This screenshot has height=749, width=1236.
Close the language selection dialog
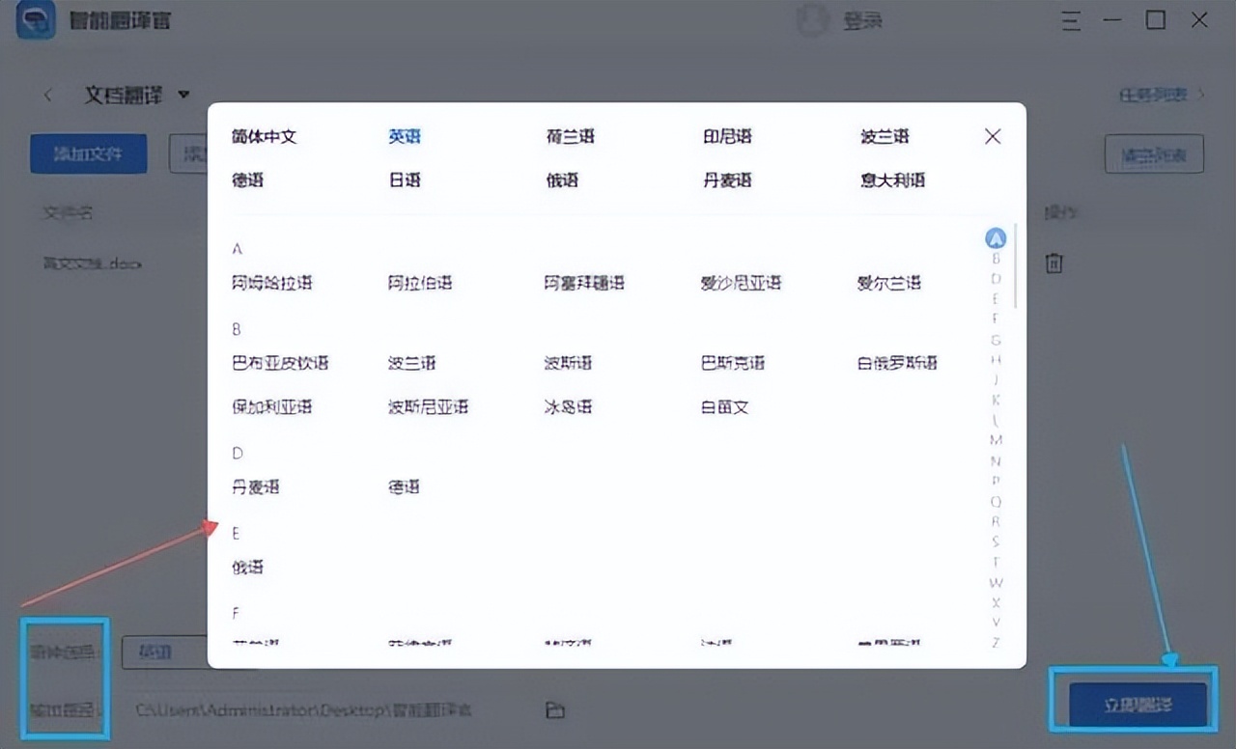[x=992, y=136]
